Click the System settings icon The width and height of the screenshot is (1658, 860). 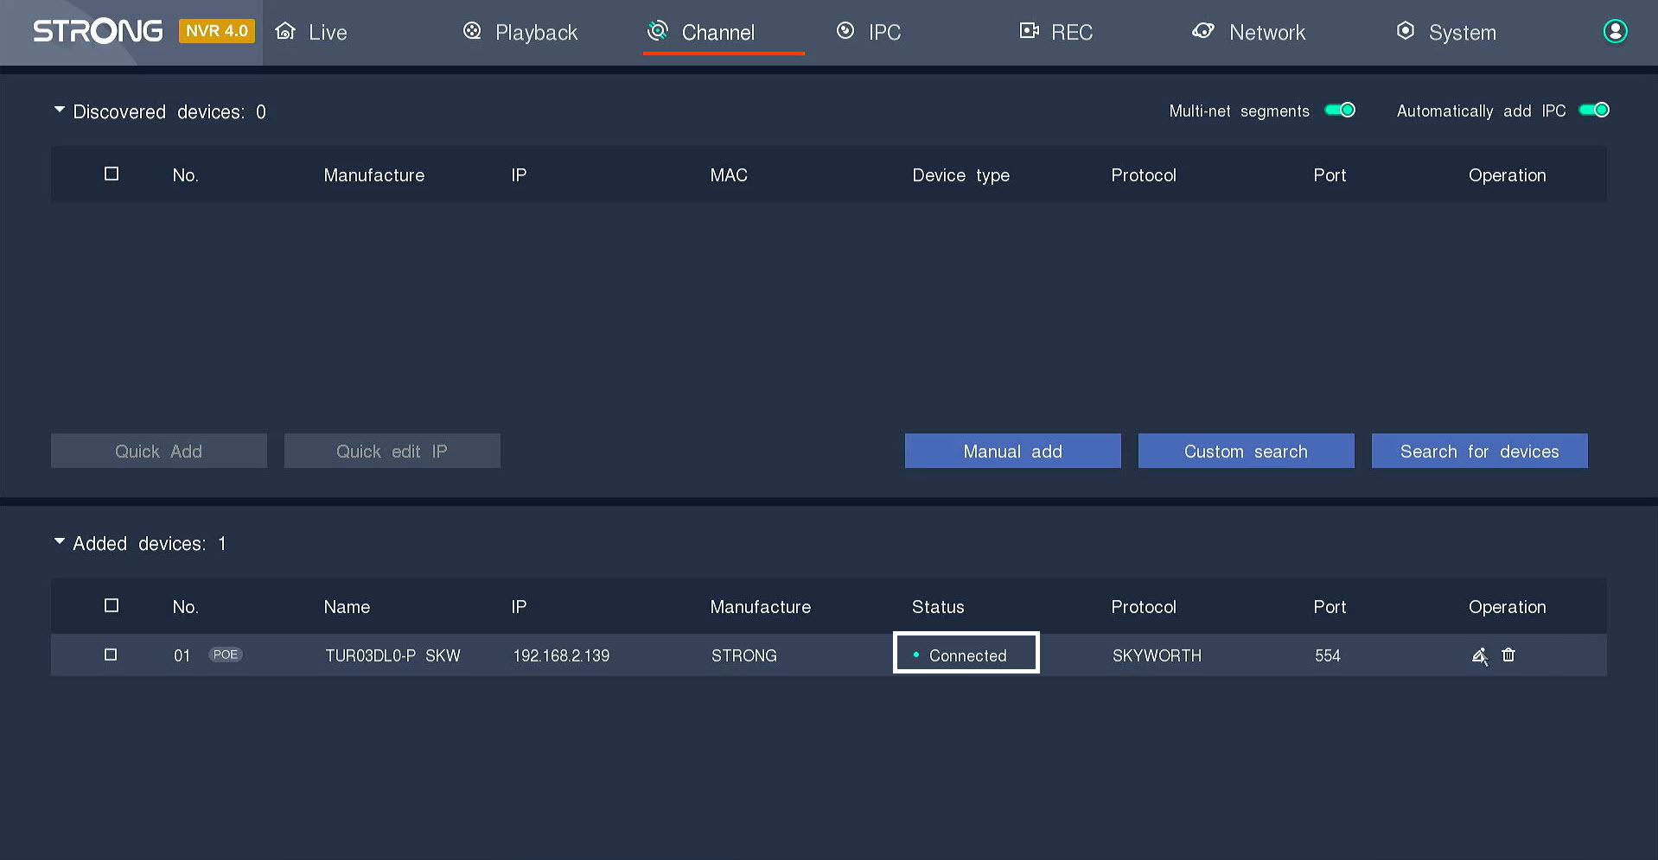[1406, 31]
